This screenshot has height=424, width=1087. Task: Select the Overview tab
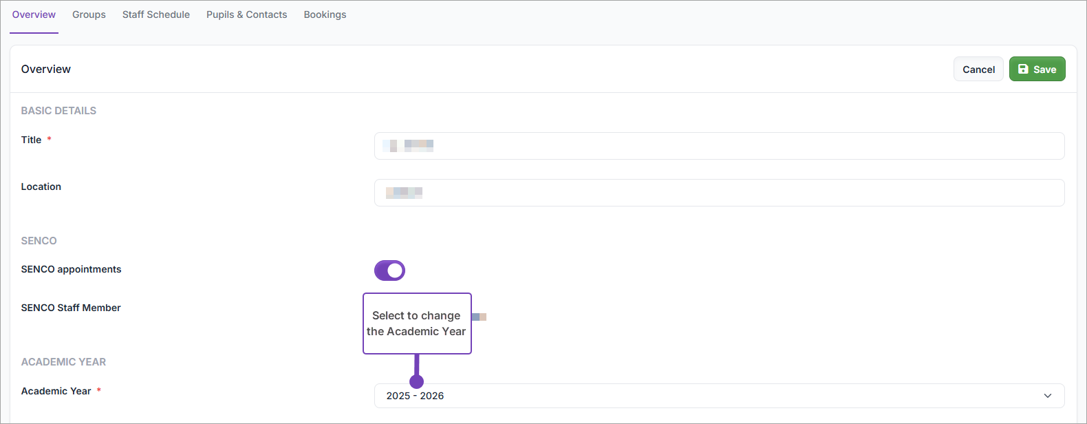34,14
